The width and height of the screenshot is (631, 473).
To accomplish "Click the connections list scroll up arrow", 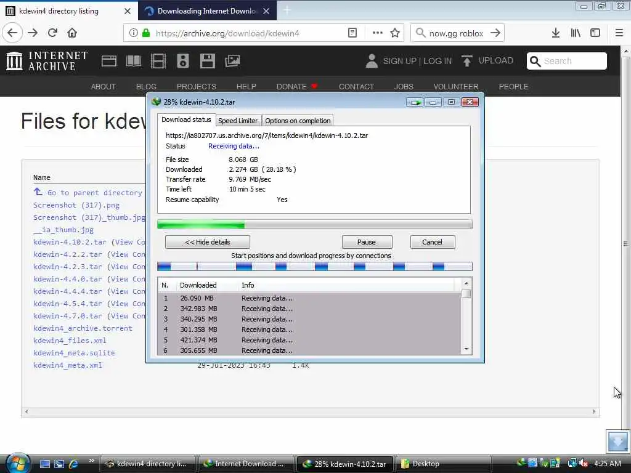I will point(466,283).
